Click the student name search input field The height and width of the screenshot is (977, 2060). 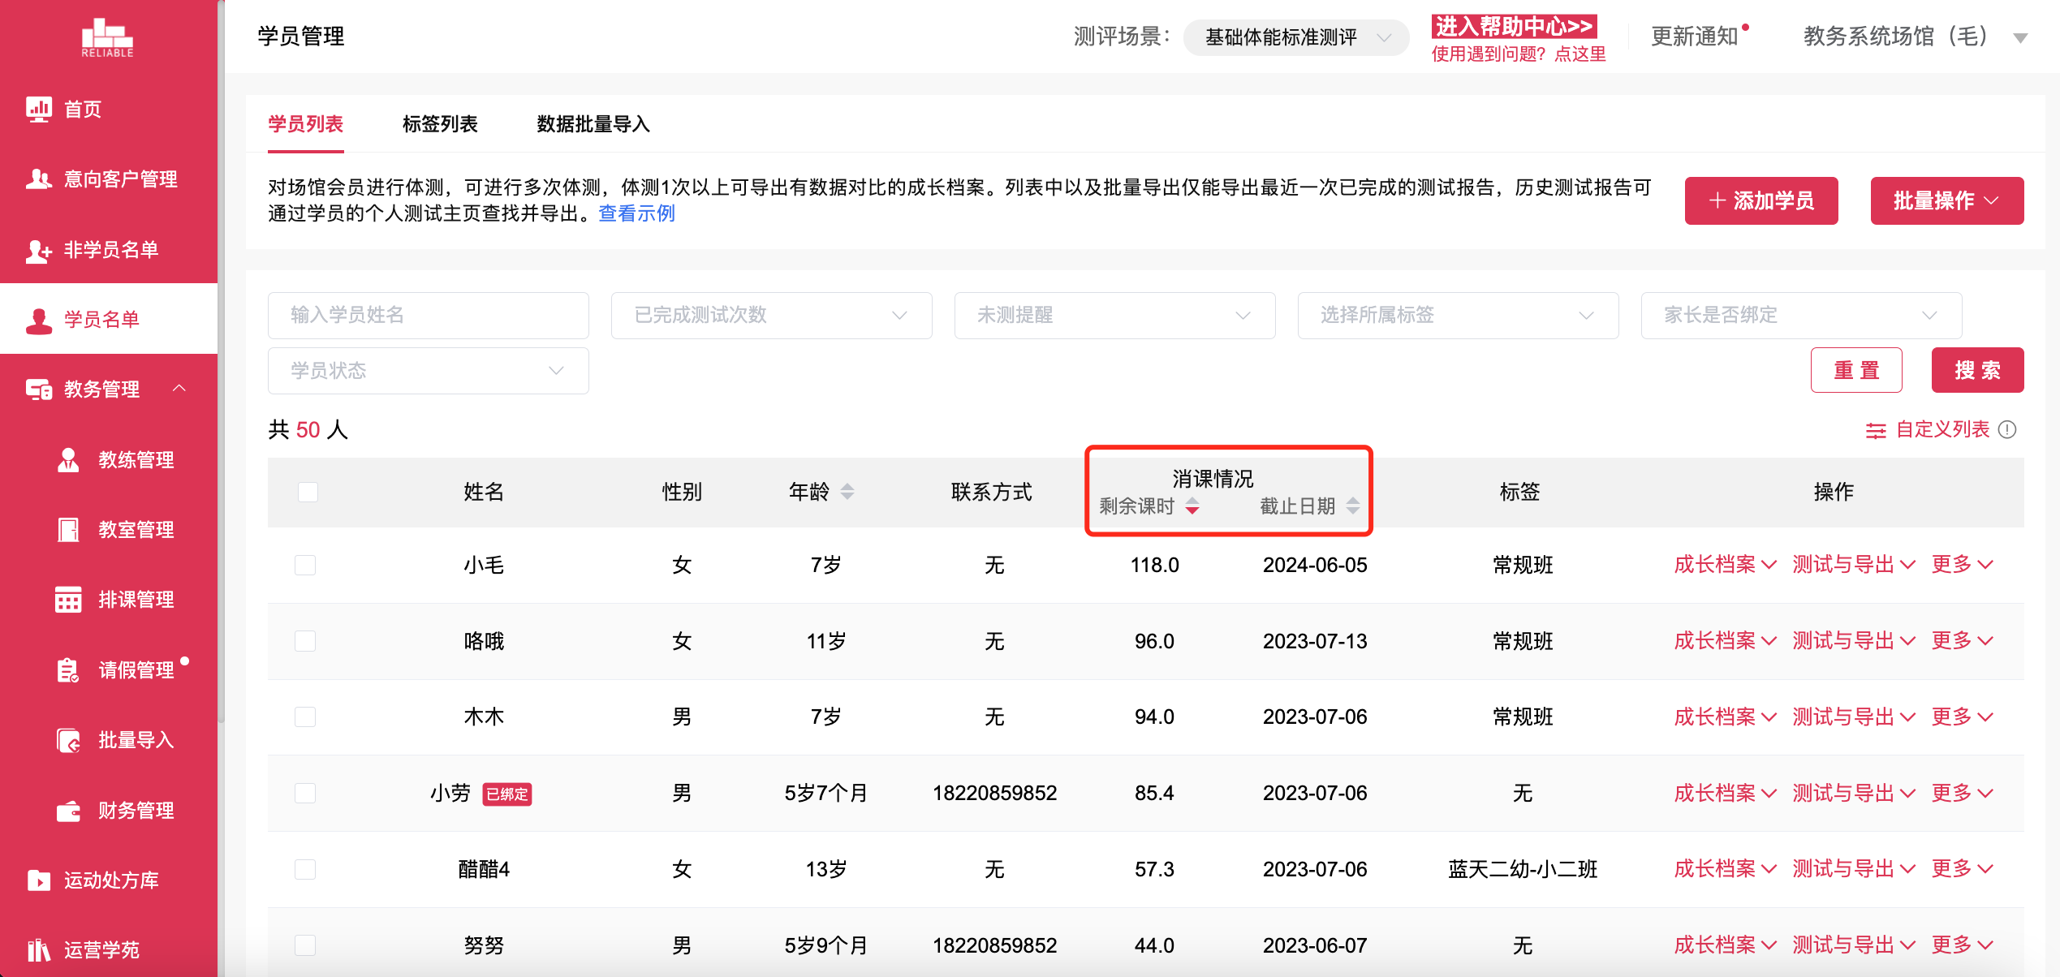tap(428, 315)
